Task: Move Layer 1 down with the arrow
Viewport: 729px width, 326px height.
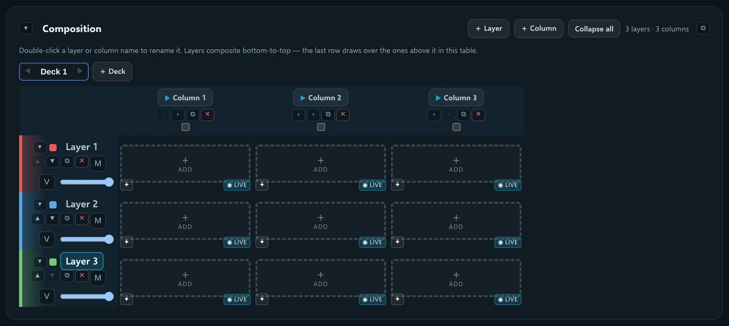Action: (52, 161)
